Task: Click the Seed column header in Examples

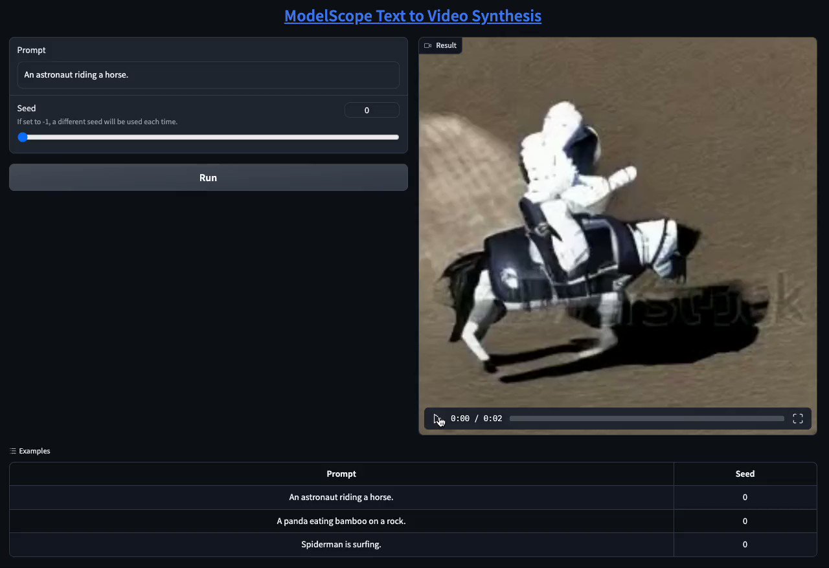Action: tap(745, 474)
